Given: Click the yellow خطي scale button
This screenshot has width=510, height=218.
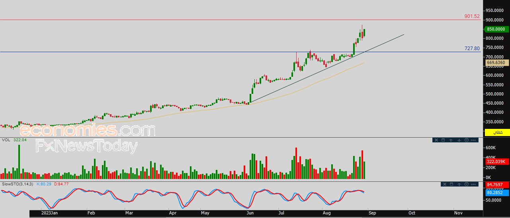Looking at the screenshot, I should pos(497,132).
